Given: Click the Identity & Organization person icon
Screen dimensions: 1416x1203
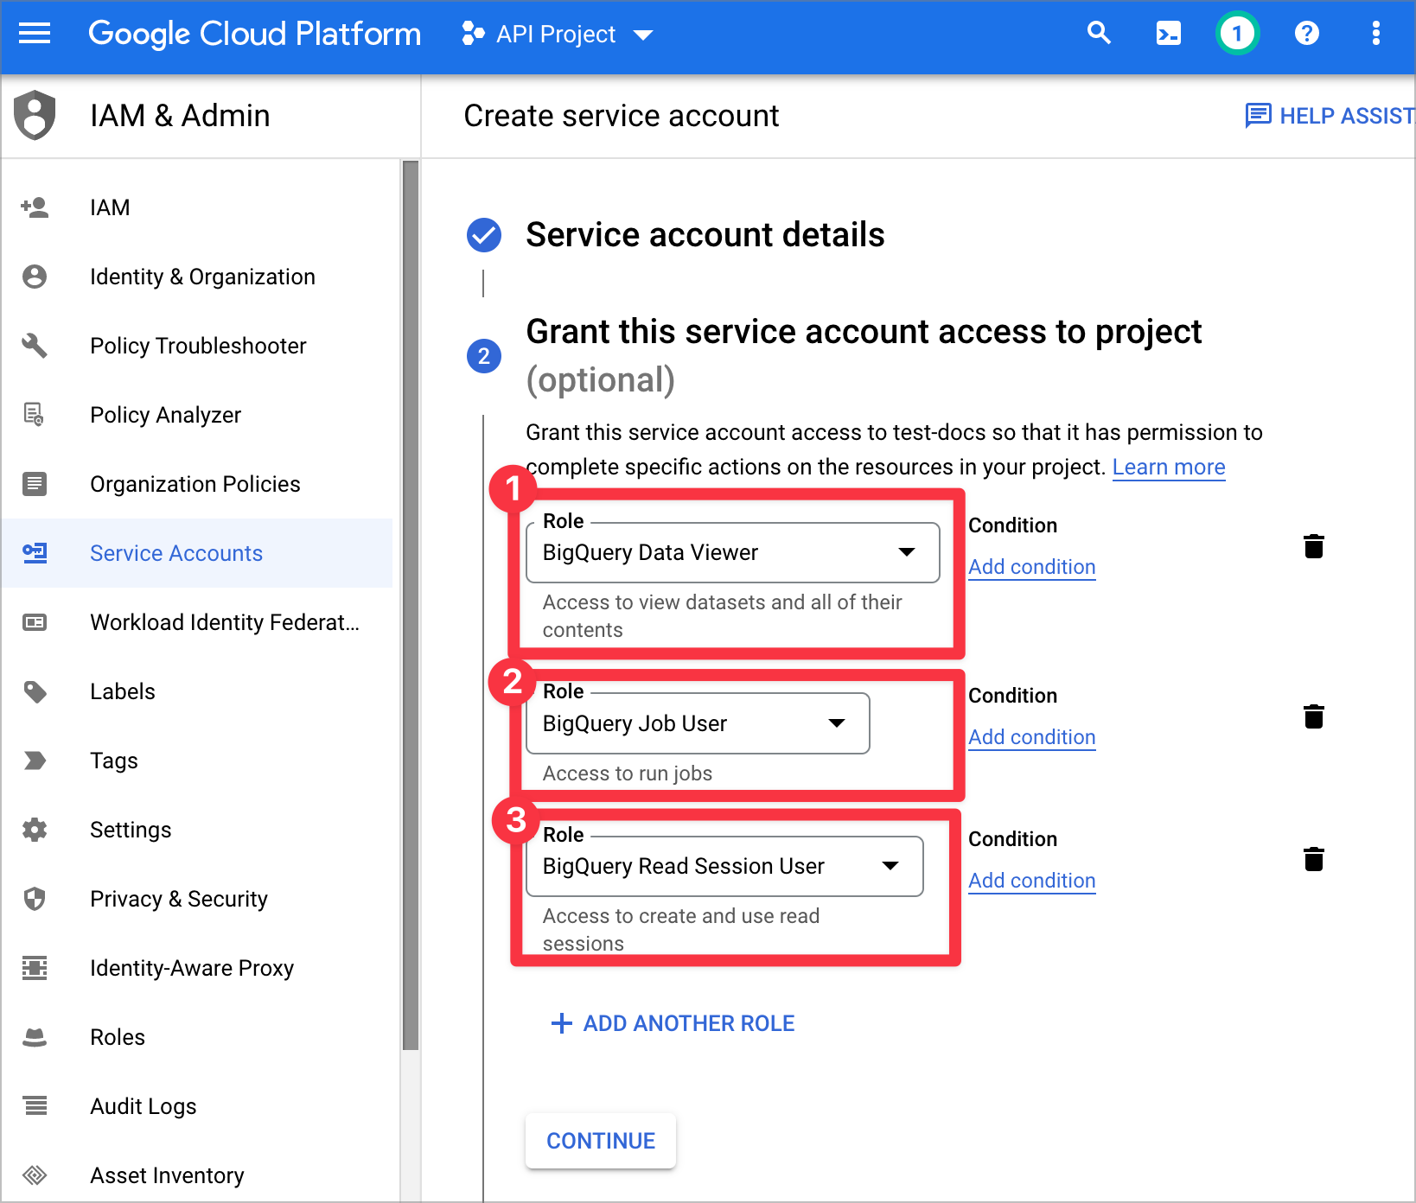Looking at the screenshot, I should [x=35, y=277].
